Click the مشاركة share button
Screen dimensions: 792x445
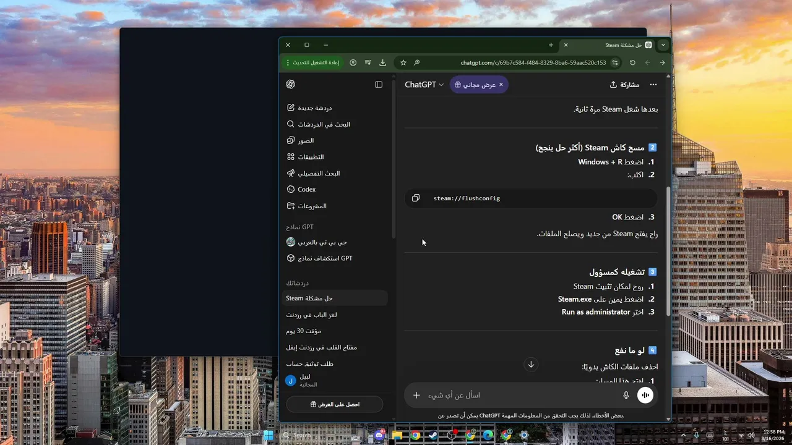pyautogui.click(x=624, y=85)
